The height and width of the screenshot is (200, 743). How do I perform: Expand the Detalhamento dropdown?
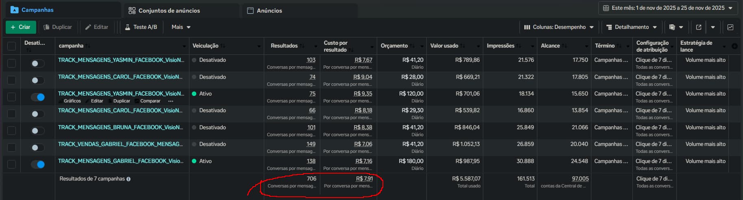[631, 27]
